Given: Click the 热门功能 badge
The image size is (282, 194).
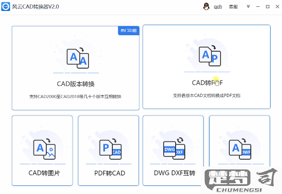Looking at the screenshot, I should [x=128, y=31].
